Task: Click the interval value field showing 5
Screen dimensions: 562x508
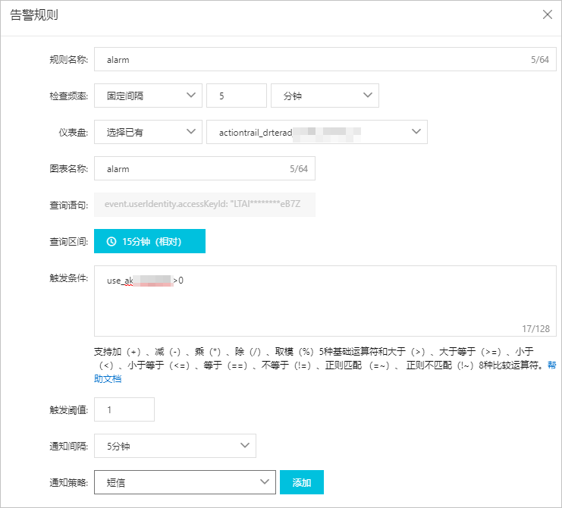Action: pyautogui.click(x=237, y=96)
